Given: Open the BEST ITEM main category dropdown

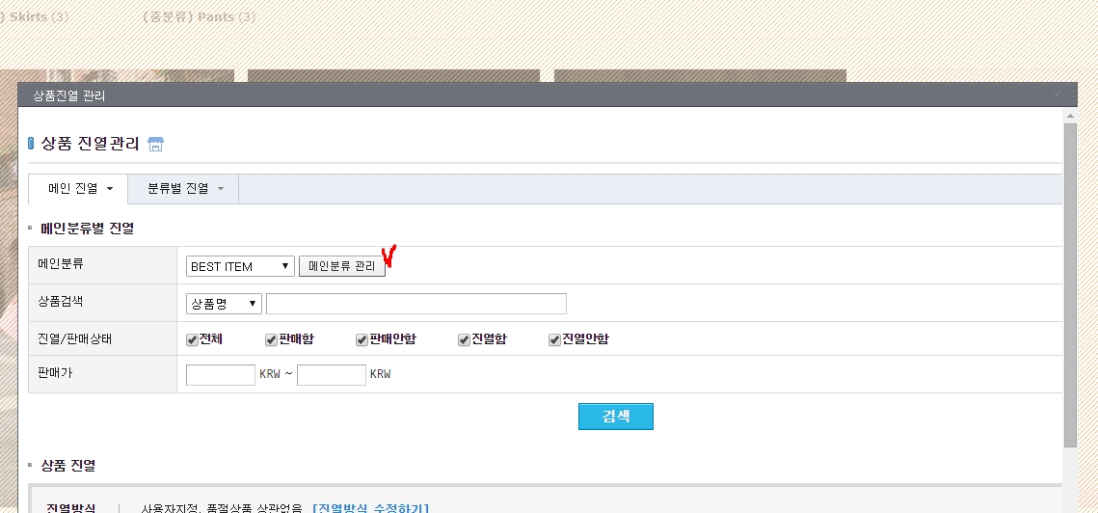Looking at the screenshot, I should point(240,266).
